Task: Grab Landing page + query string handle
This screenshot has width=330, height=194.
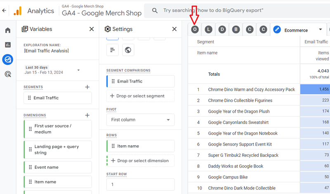Action: coord(30,149)
